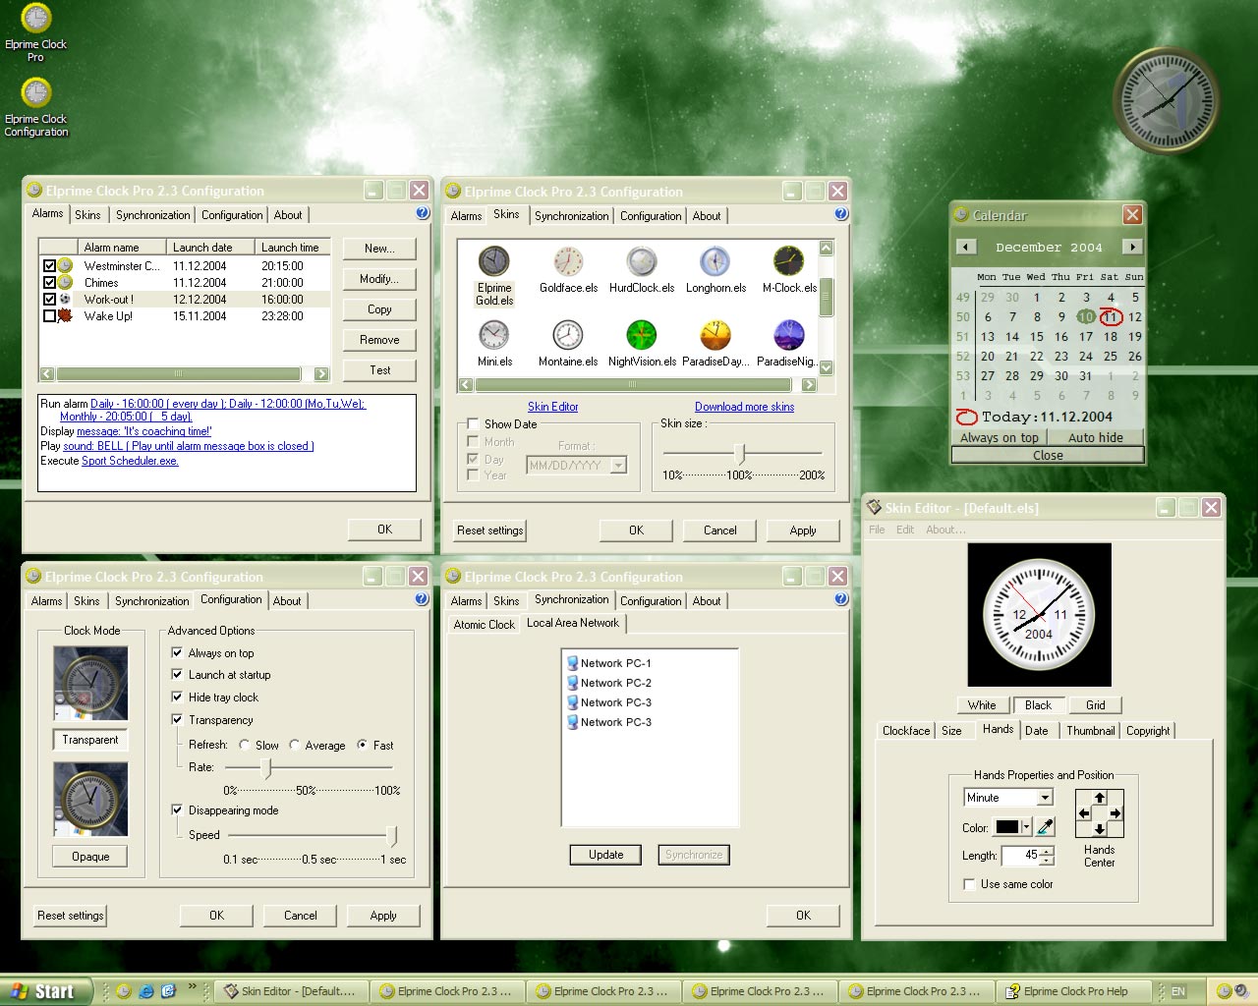Viewport: 1258px width, 1006px height.
Task: Select the NightVision.els skin icon
Action: coord(642,335)
